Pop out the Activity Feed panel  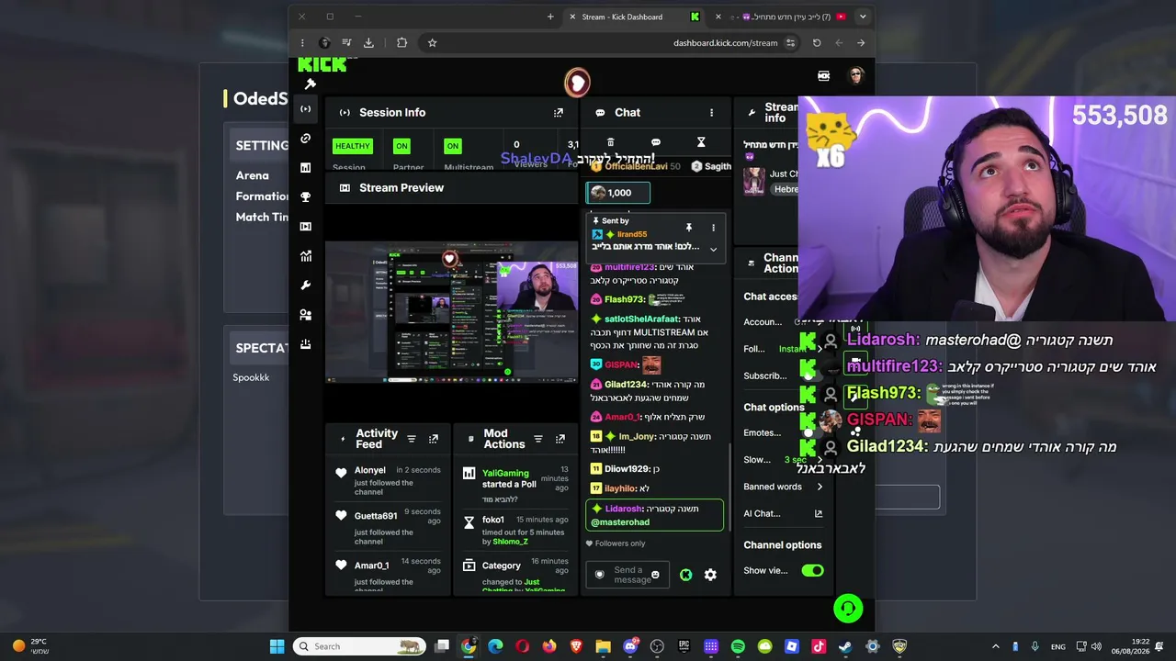pyautogui.click(x=434, y=439)
